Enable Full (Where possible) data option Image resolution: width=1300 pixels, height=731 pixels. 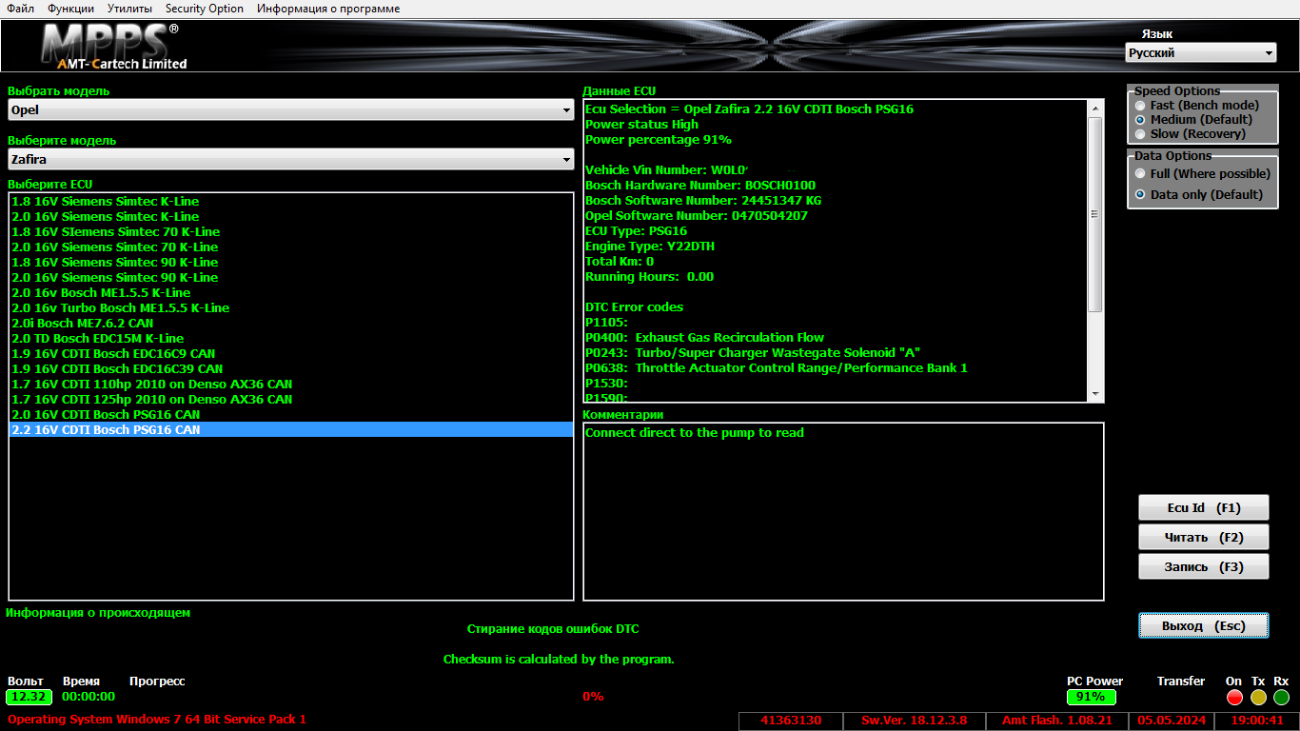click(1141, 174)
